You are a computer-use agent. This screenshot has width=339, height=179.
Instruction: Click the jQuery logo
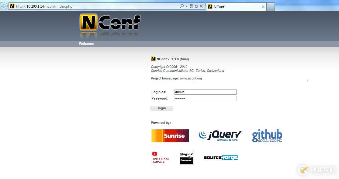coord(220,136)
